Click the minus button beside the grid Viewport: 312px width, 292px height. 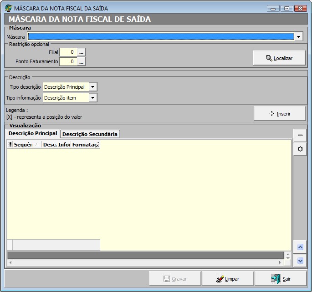[x=300, y=135]
